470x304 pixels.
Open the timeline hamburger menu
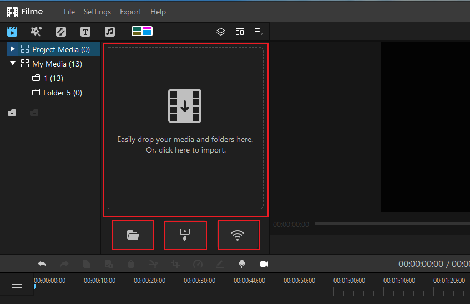(x=17, y=284)
